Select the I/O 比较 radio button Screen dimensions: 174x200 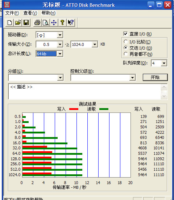(x=126, y=42)
